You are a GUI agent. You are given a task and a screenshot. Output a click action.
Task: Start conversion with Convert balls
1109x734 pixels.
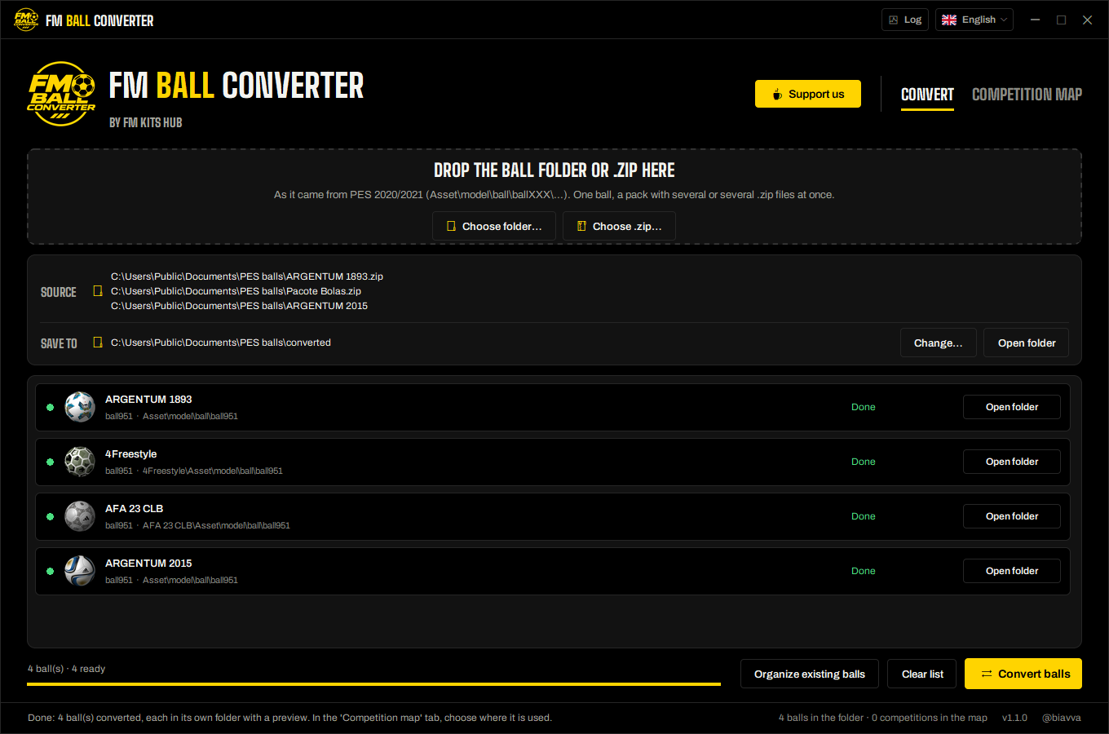coord(1023,674)
